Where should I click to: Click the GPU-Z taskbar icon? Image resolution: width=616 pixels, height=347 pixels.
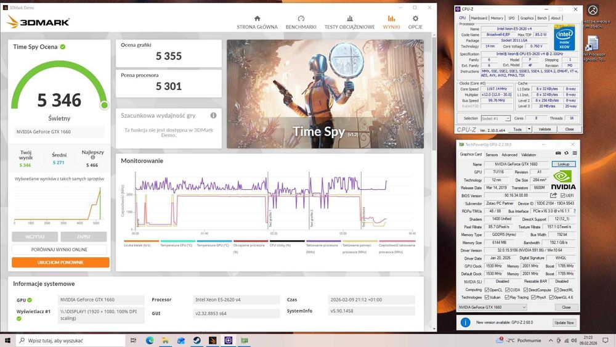click(x=245, y=340)
